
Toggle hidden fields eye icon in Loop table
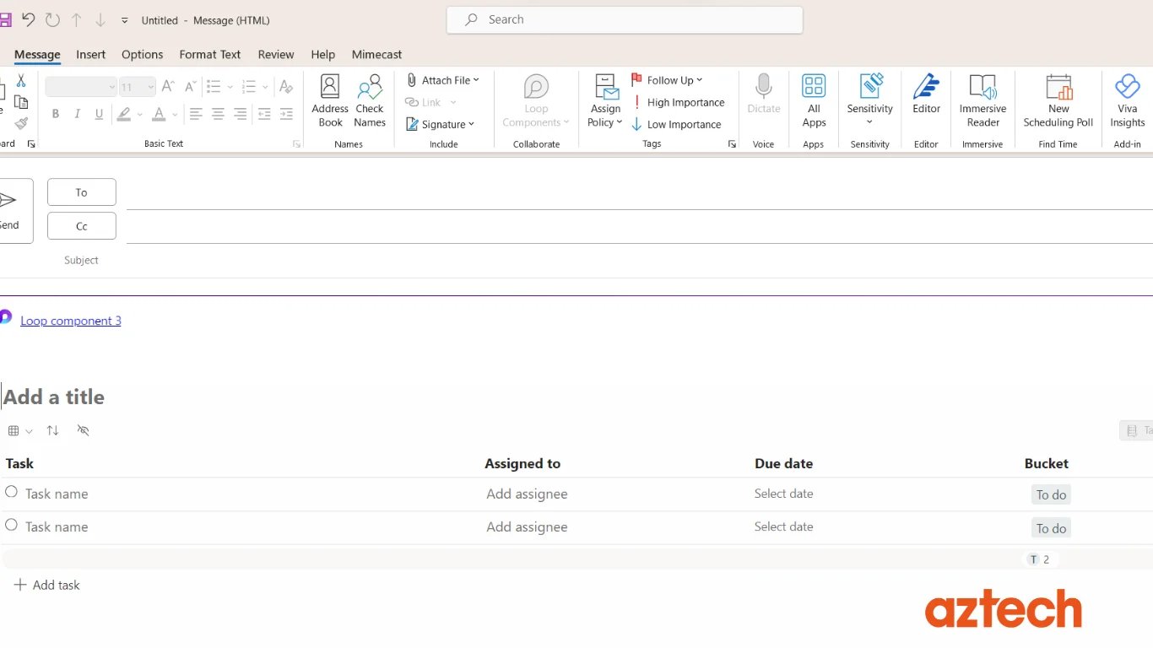[83, 430]
